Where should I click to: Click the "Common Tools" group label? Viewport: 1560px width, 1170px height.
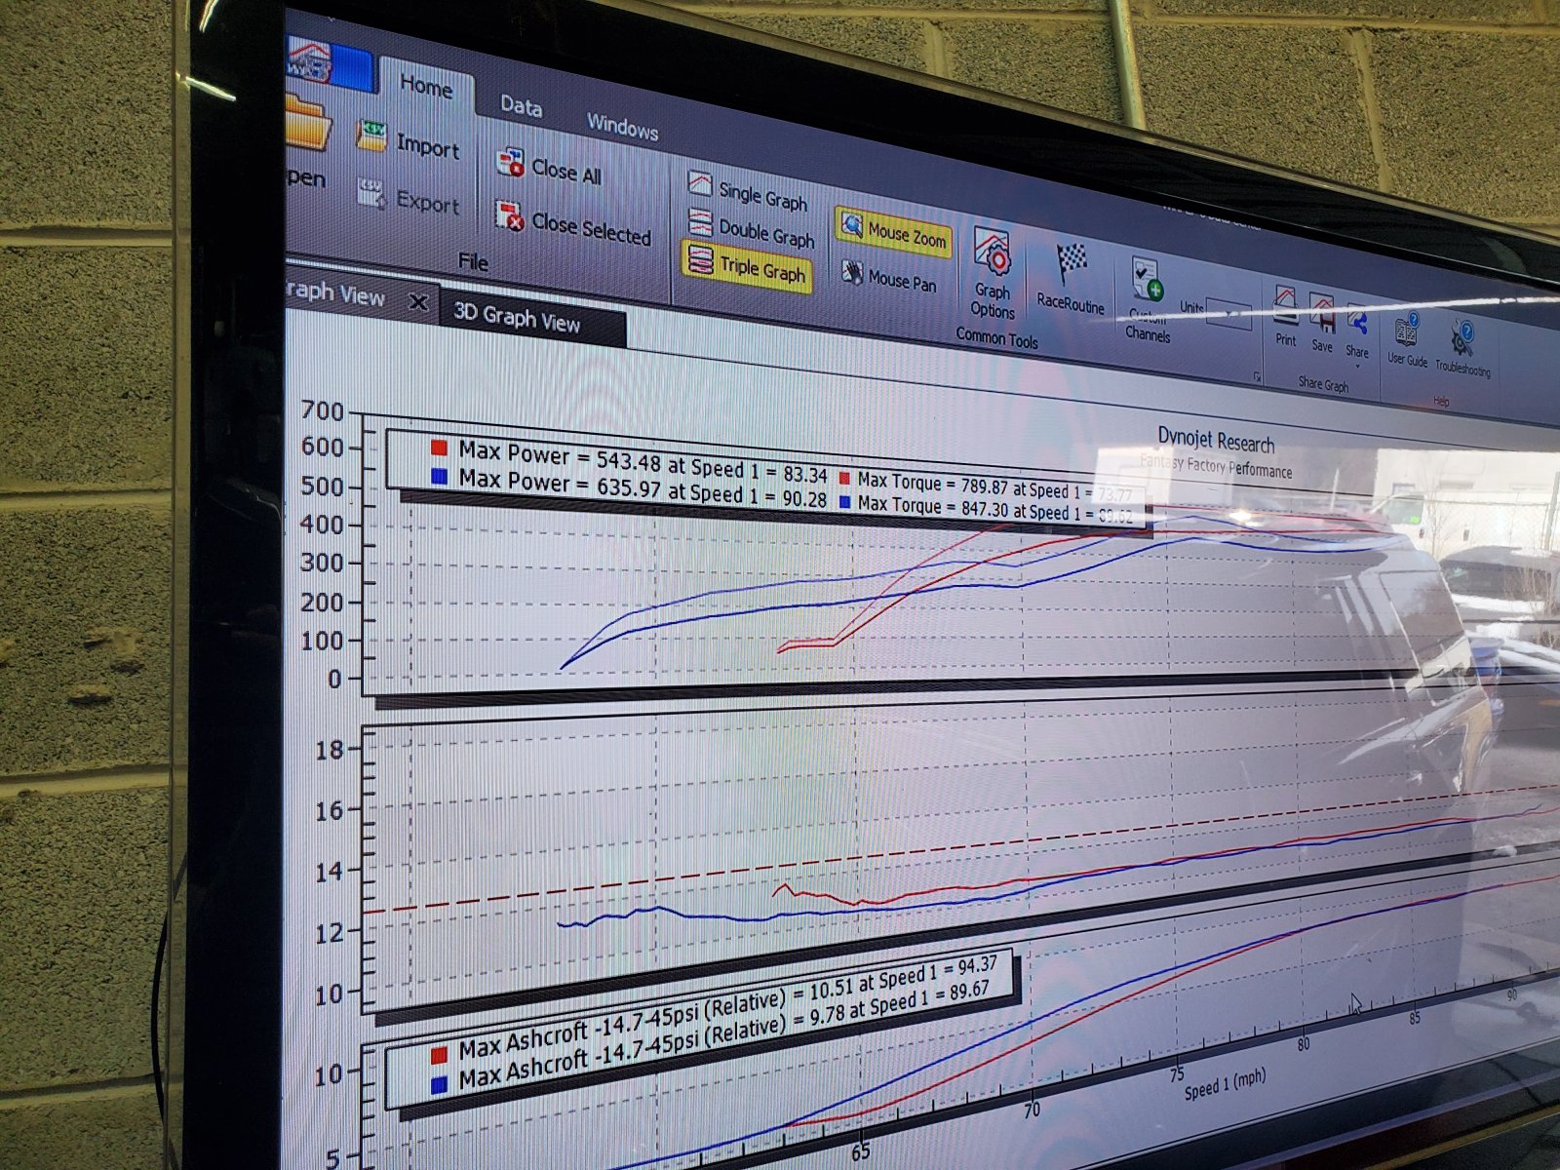pos(996,337)
